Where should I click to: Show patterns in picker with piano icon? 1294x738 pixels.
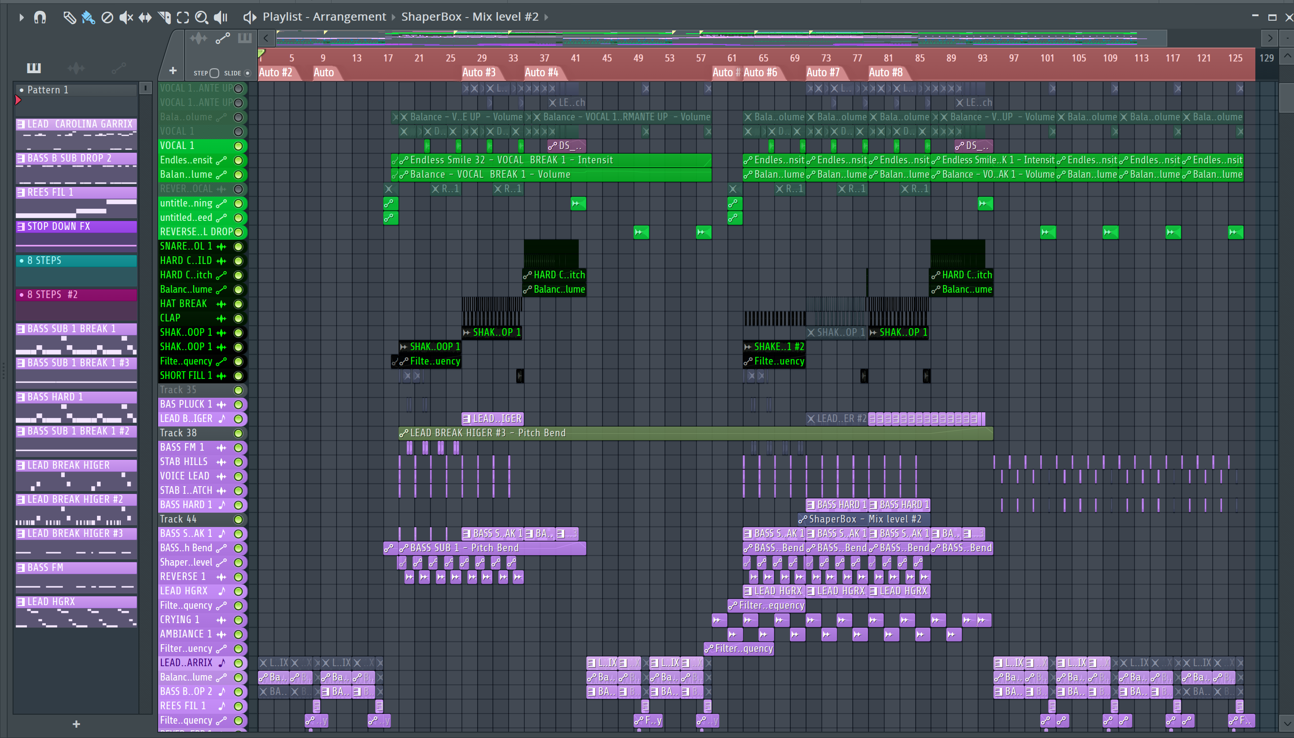(34, 67)
